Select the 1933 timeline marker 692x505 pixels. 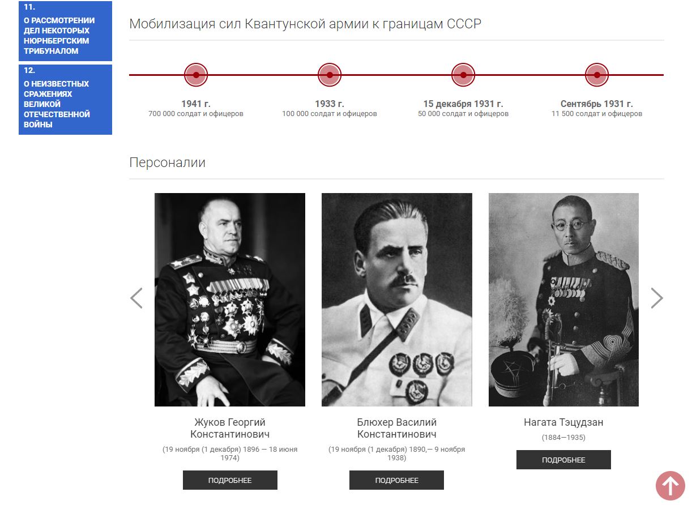click(x=330, y=75)
